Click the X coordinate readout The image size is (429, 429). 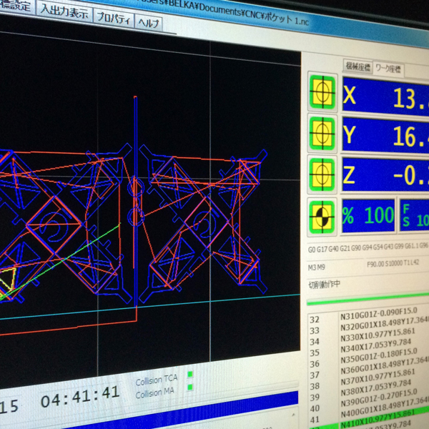[385, 97]
